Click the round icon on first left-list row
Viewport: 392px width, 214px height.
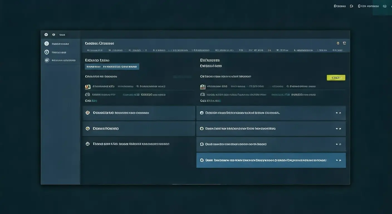(x=87, y=113)
